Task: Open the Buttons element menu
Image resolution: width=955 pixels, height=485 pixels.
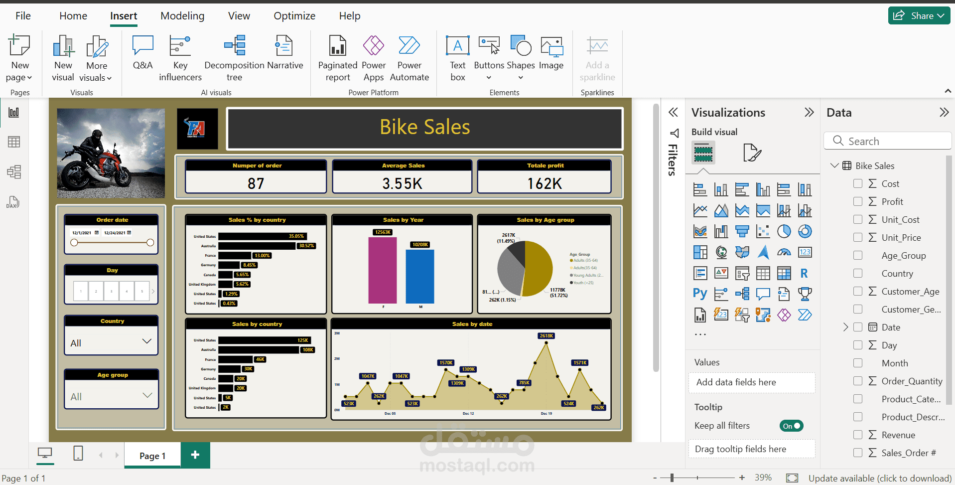Action: 489,78
